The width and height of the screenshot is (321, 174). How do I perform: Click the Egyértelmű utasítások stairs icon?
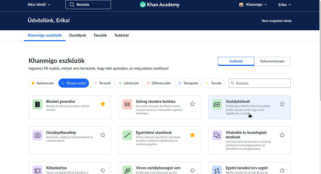(x=127, y=135)
